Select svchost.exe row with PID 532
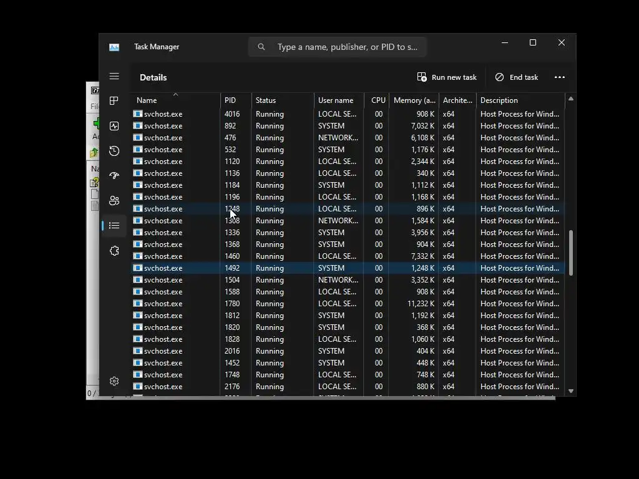The image size is (639, 479). coord(348,150)
